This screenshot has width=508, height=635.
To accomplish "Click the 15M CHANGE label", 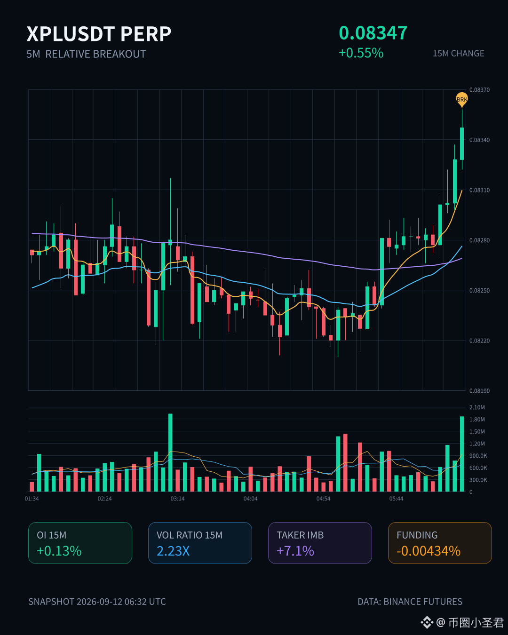I will pyautogui.click(x=459, y=54).
